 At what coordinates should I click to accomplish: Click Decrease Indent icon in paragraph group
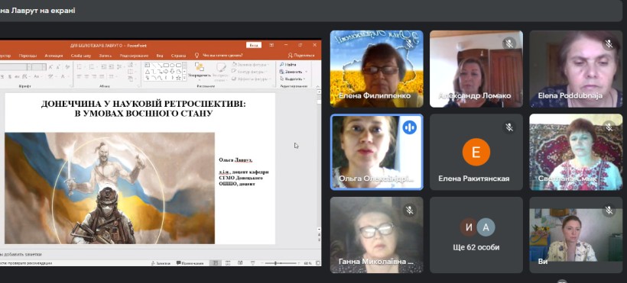point(103,66)
